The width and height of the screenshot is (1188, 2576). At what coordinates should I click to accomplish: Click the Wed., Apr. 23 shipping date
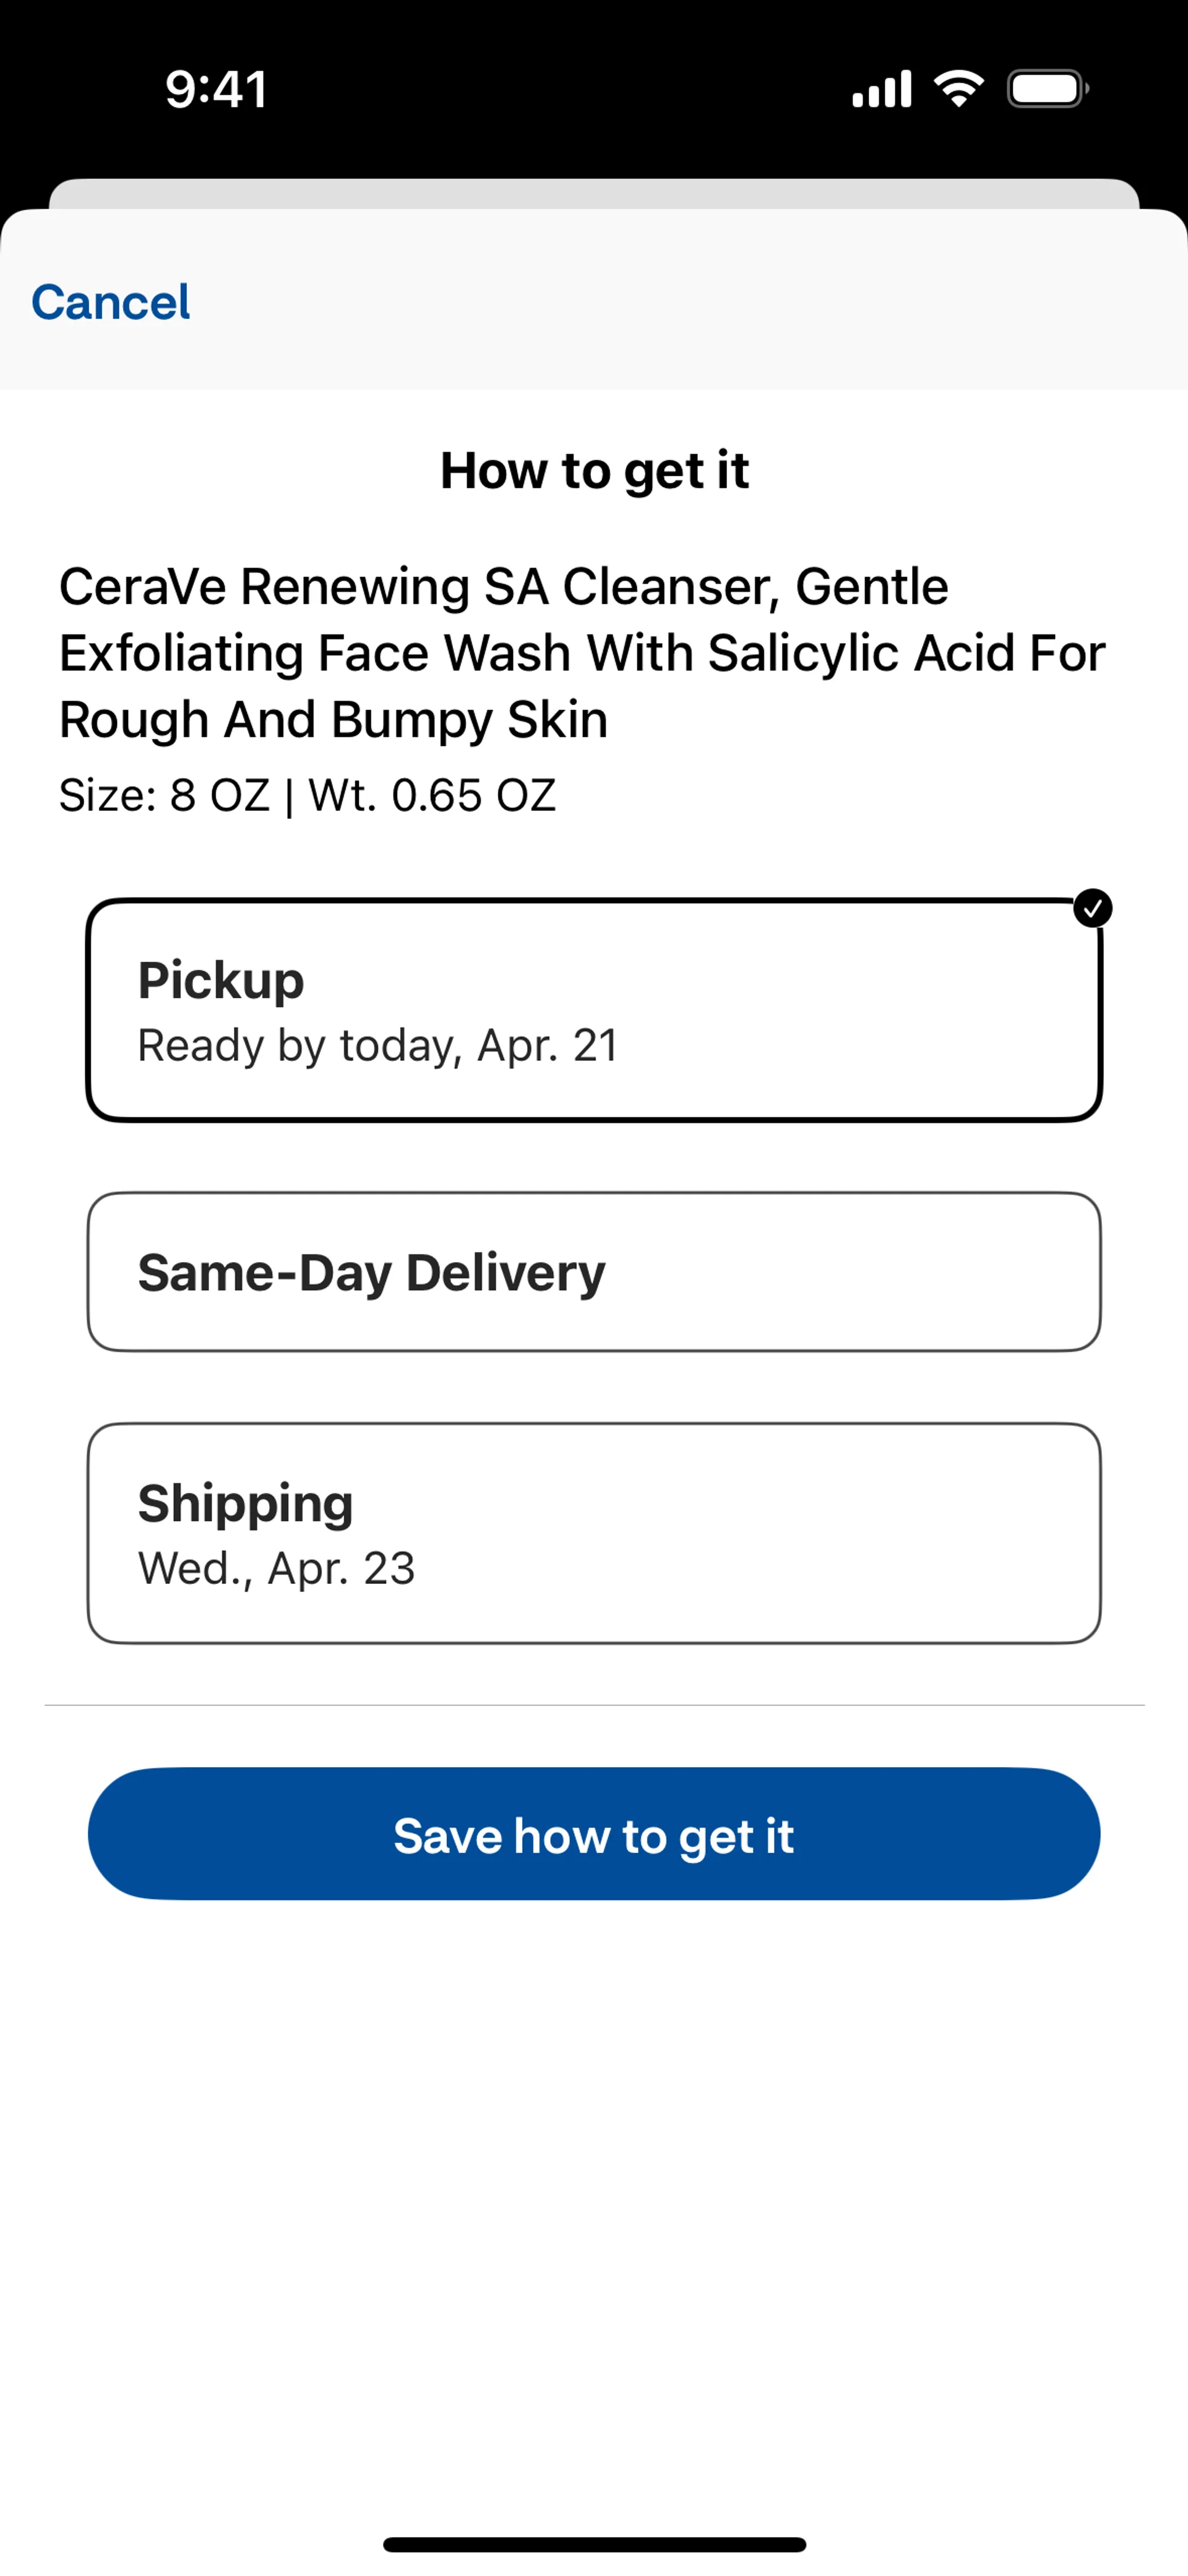276,1568
